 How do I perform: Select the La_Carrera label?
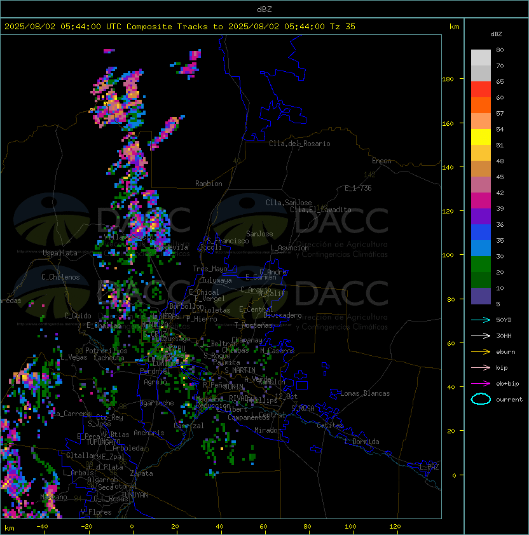pyautogui.click(x=70, y=414)
